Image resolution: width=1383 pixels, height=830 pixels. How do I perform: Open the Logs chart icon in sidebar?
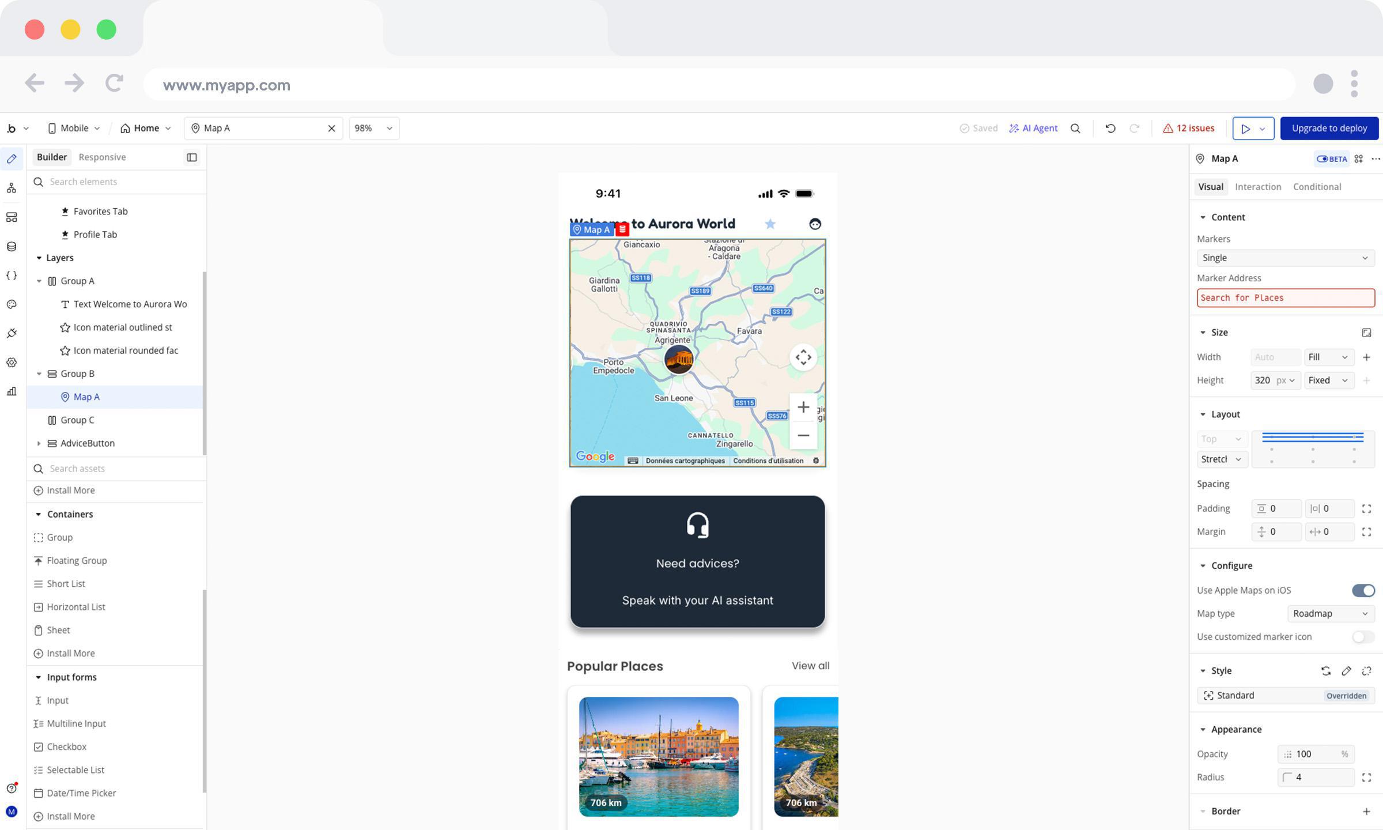[x=12, y=392]
